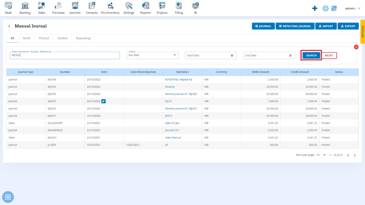Viewport: 365px width, 205px height.
Task: Click the back arrow beside Manual Journal
Action: point(9,26)
